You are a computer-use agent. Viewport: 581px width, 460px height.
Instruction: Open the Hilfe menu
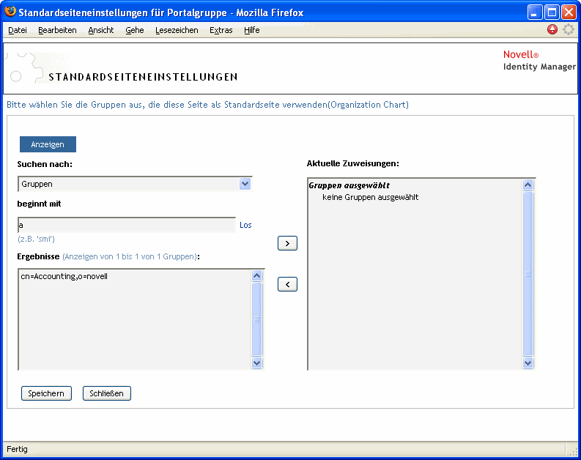coord(251,30)
